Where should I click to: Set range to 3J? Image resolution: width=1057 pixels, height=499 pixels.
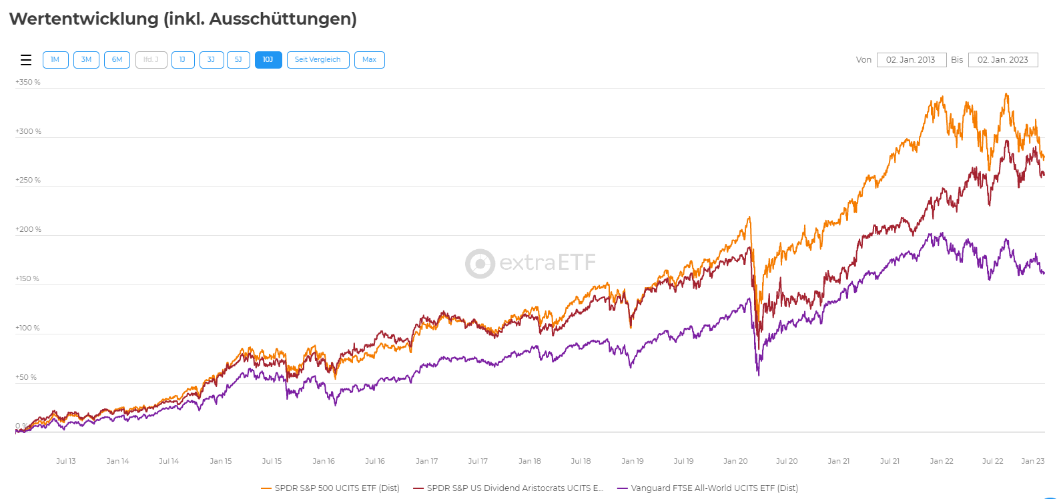pyautogui.click(x=211, y=60)
